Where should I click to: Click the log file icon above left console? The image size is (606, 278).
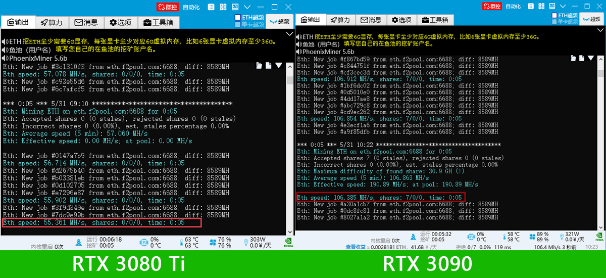(x=269, y=66)
